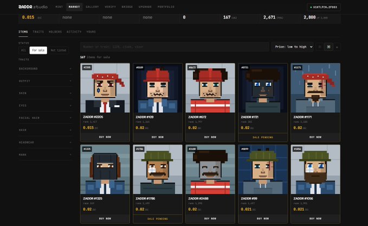Switch to the Activity tab
This screenshot has width=368, height=226.
tap(74, 31)
